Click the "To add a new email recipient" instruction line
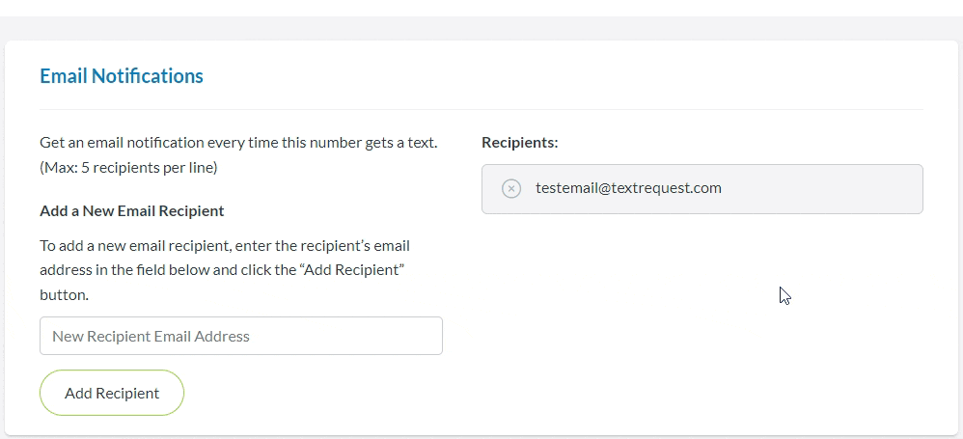Screen dimensions: 963x439 225,245
